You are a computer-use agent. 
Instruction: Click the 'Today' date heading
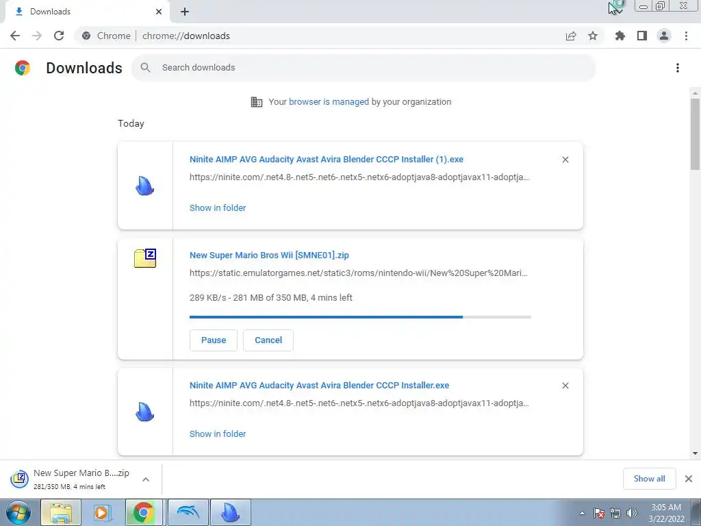tap(131, 124)
